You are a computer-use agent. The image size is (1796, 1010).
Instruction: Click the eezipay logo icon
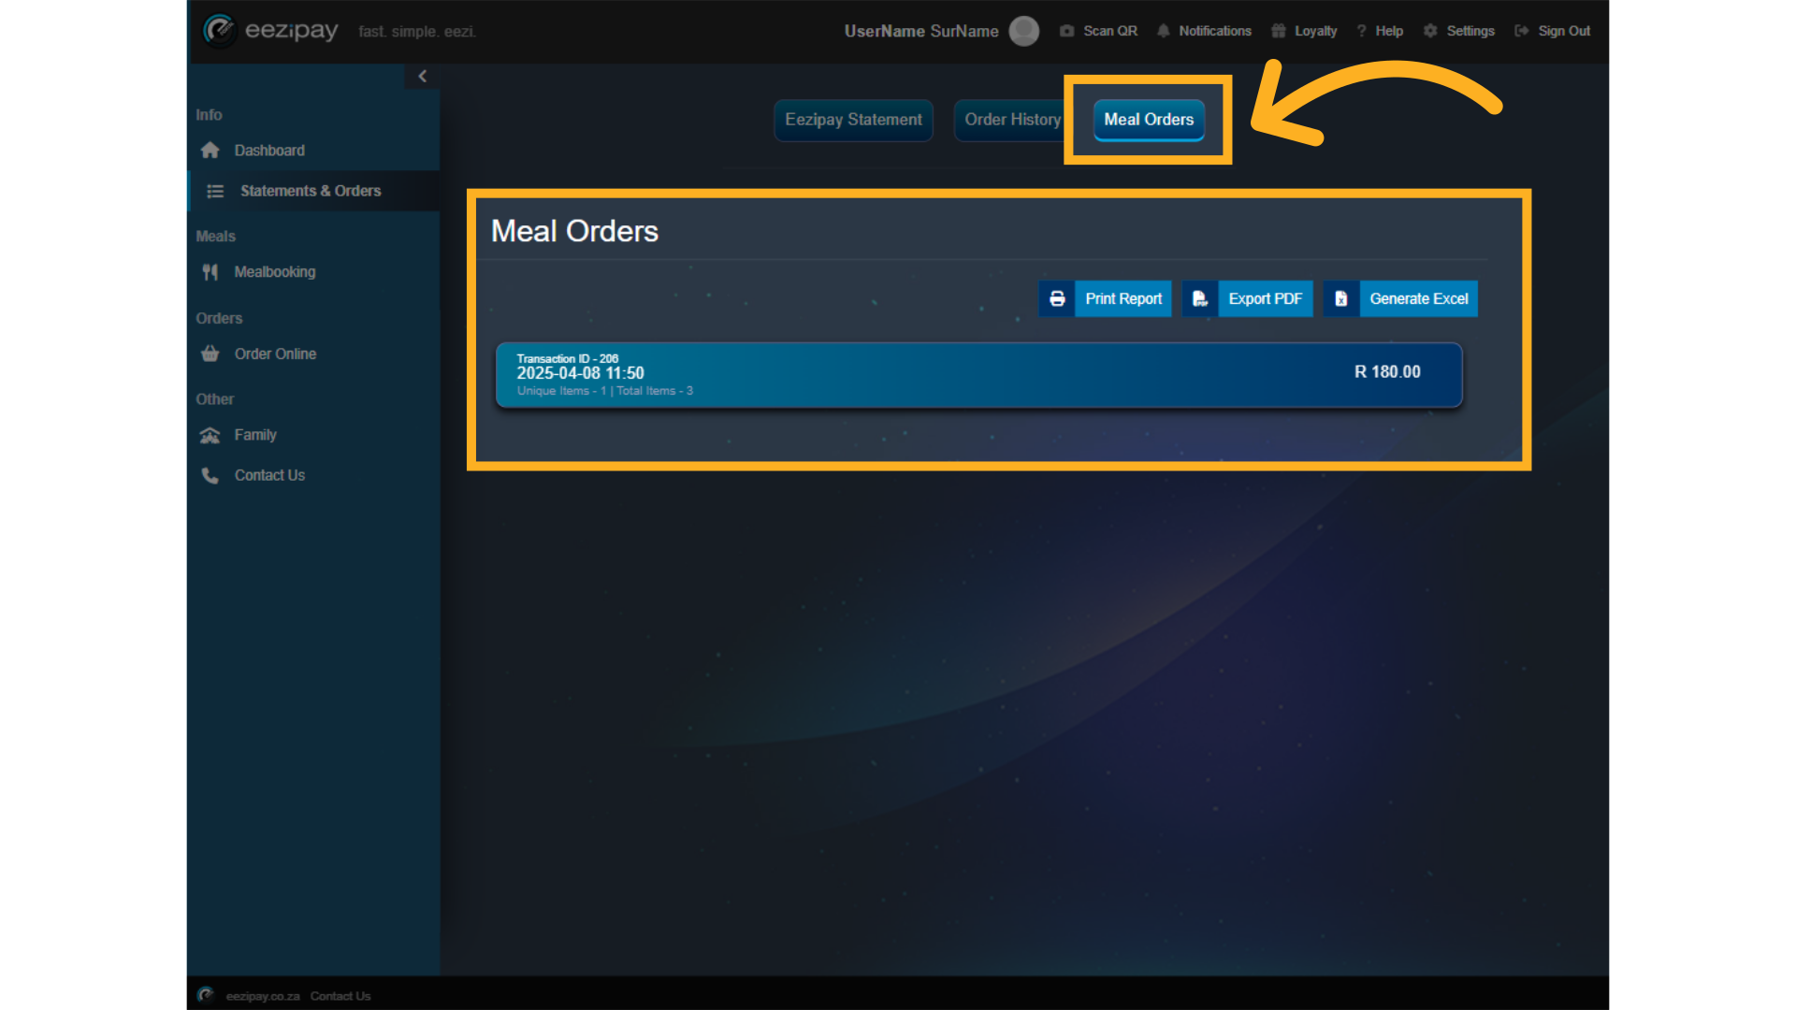219,31
